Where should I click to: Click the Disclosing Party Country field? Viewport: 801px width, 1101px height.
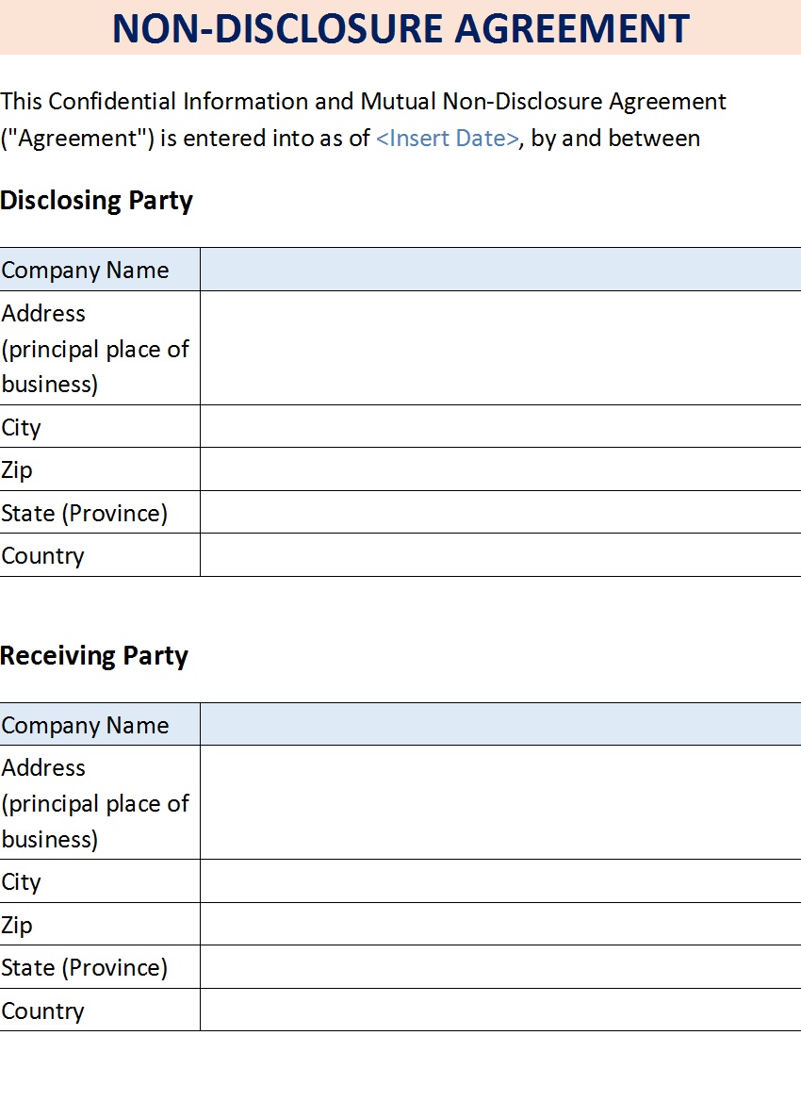pyautogui.click(x=500, y=554)
